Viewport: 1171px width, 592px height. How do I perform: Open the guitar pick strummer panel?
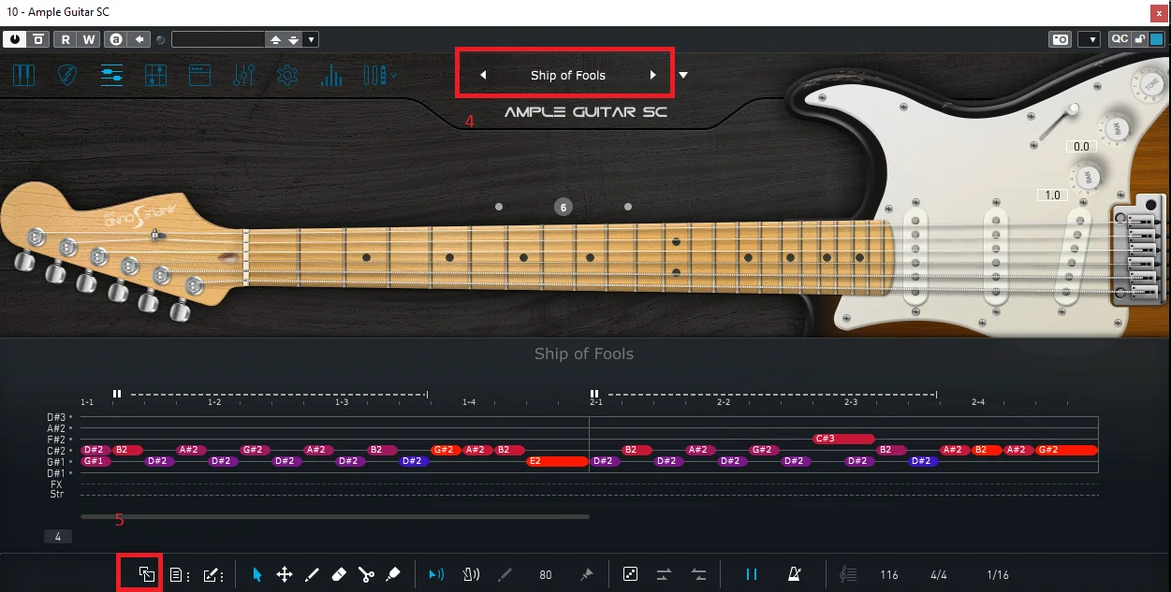(x=67, y=76)
